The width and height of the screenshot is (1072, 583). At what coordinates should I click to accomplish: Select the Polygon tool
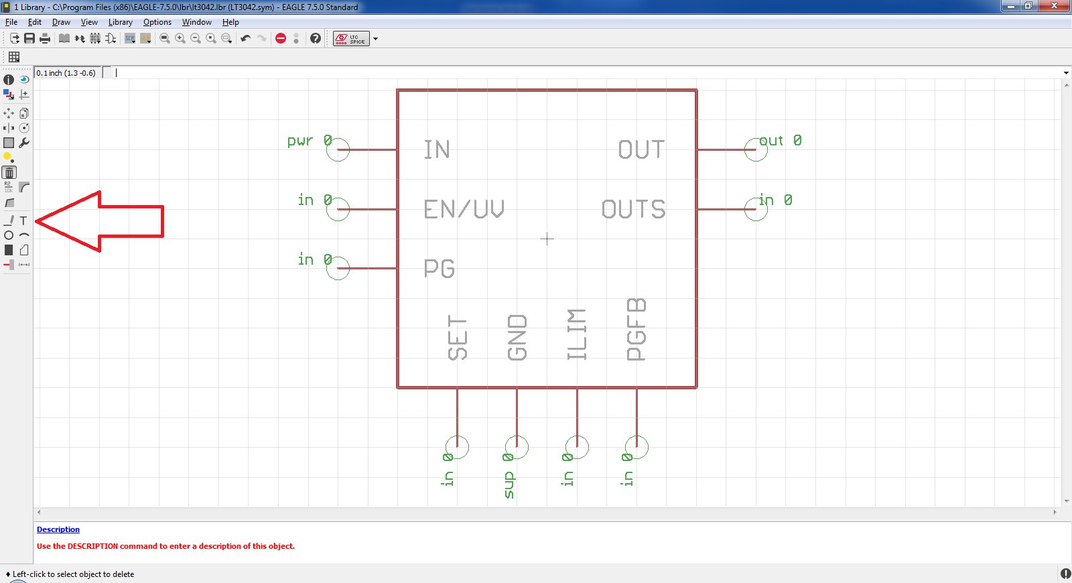(24, 250)
